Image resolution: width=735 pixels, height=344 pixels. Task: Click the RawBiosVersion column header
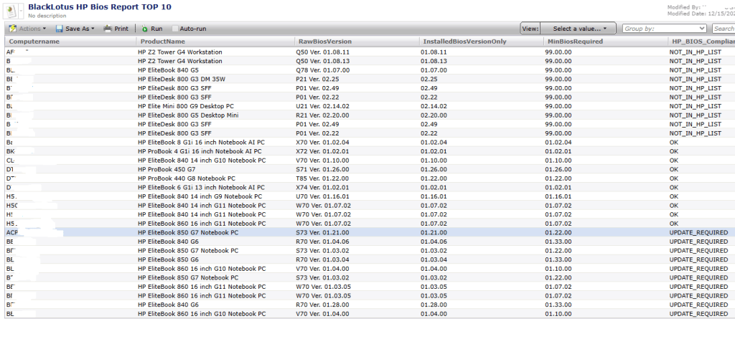tap(324, 42)
